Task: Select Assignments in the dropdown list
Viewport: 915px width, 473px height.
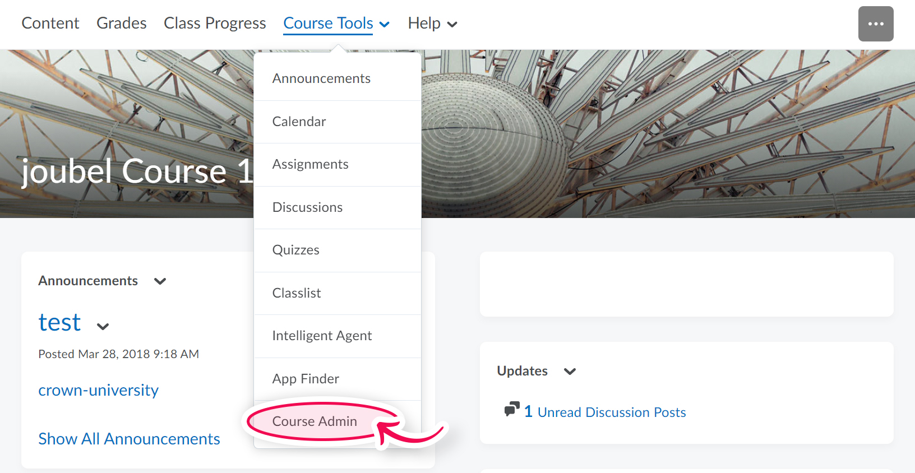Action: [x=310, y=164]
